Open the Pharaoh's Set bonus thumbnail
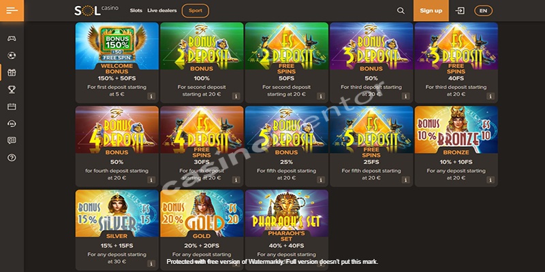The width and height of the screenshot is (545, 272). (x=287, y=213)
